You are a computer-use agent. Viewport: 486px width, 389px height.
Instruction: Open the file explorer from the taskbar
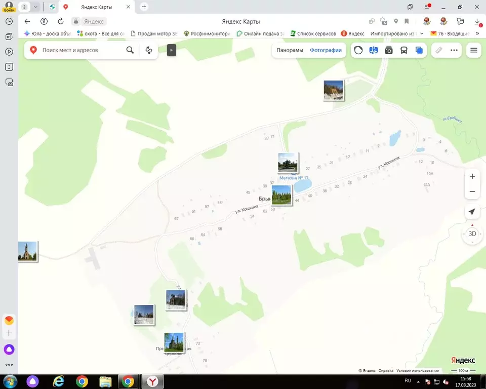105,381
